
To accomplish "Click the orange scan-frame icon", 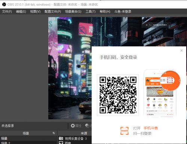I will [125, 131].
